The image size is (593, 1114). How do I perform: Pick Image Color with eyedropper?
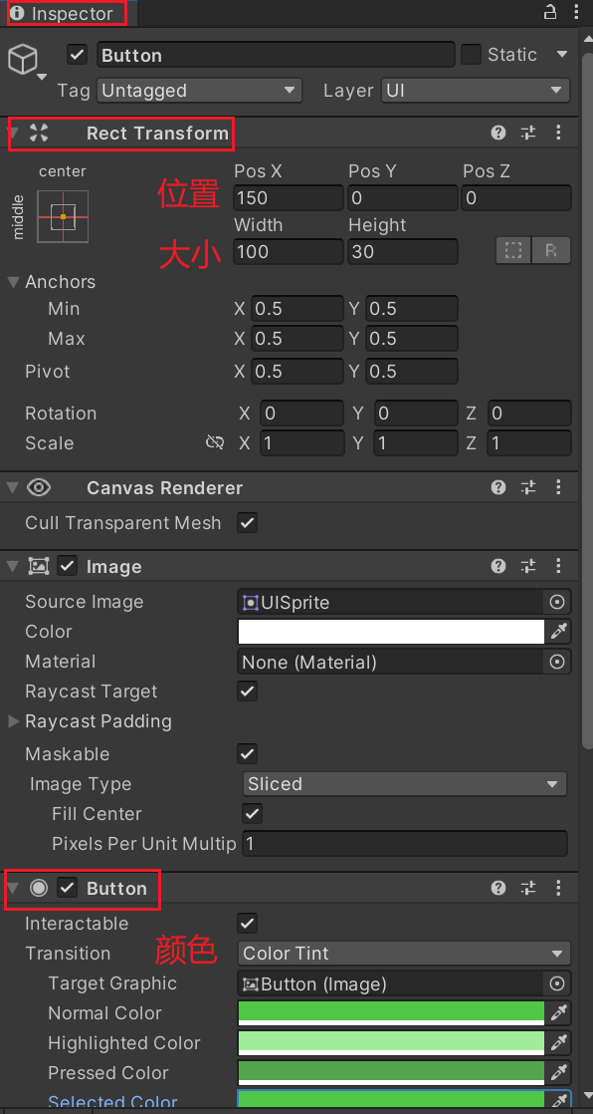pos(559,632)
